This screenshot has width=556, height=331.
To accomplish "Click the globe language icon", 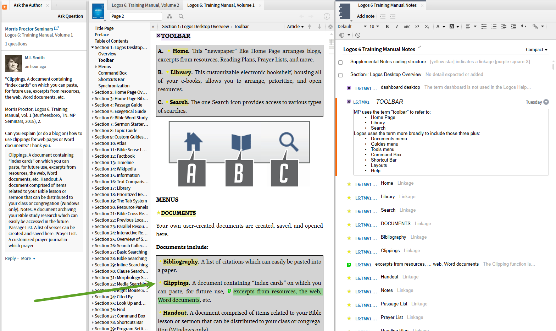I will pyautogui.click(x=342, y=35).
